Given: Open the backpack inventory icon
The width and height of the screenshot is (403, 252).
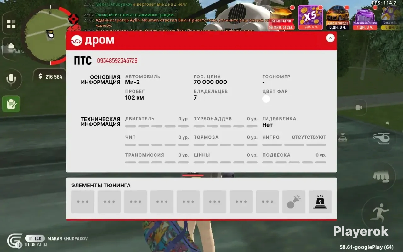Looking at the screenshot, I should pos(11,48).
